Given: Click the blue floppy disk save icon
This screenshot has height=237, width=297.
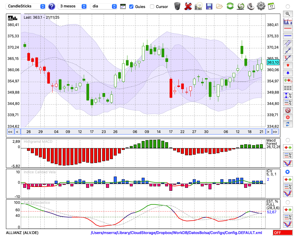Looking at the screenshot, I should pos(209,6).
